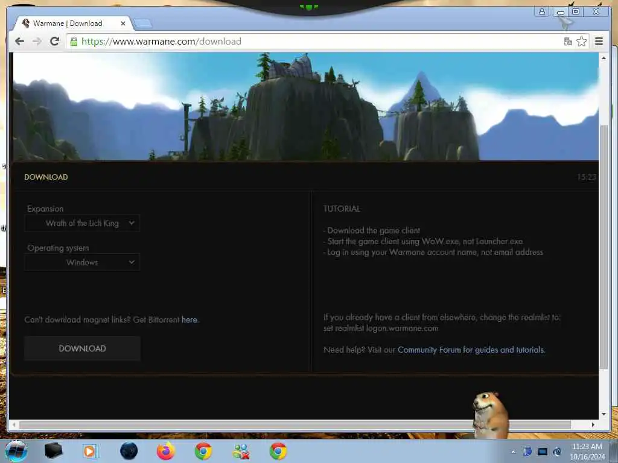Bookmark this page with the star icon
This screenshot has width=618, height=463.
[581, 42]
